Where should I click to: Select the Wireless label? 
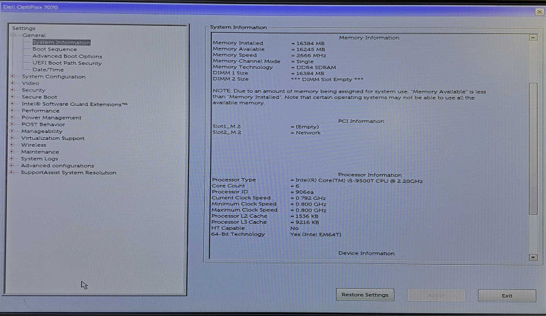click(33, 145)
